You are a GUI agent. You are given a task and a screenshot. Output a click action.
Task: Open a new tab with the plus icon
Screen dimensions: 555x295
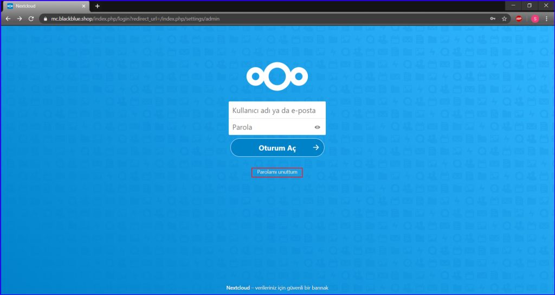(98, 6)
